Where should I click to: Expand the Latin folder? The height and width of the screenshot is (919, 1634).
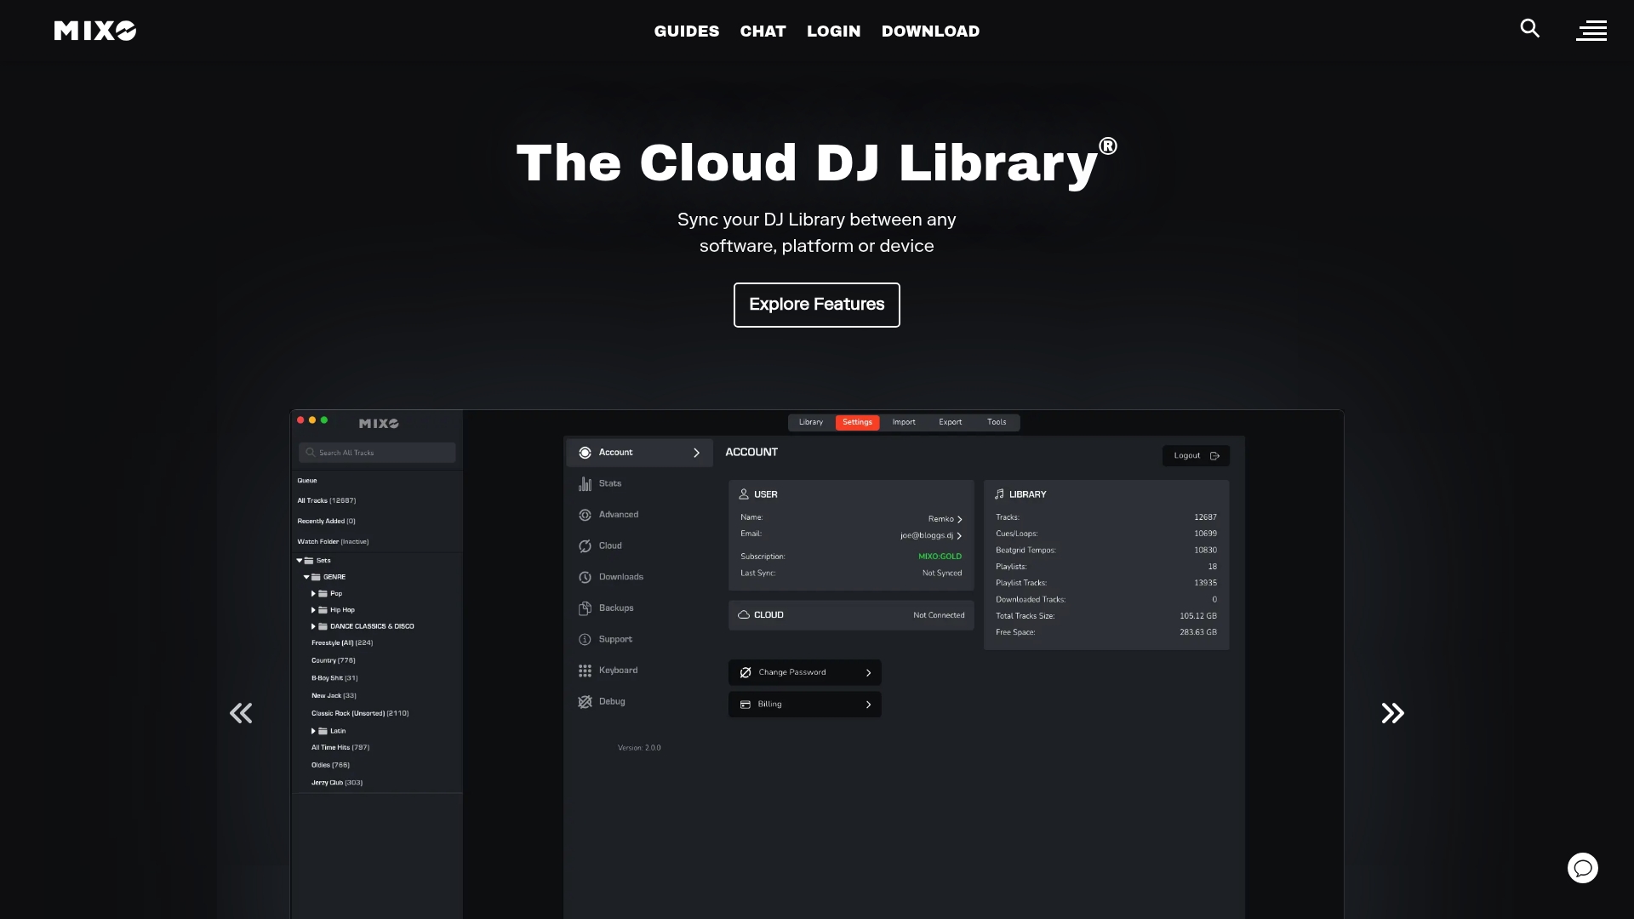point(313,731)
